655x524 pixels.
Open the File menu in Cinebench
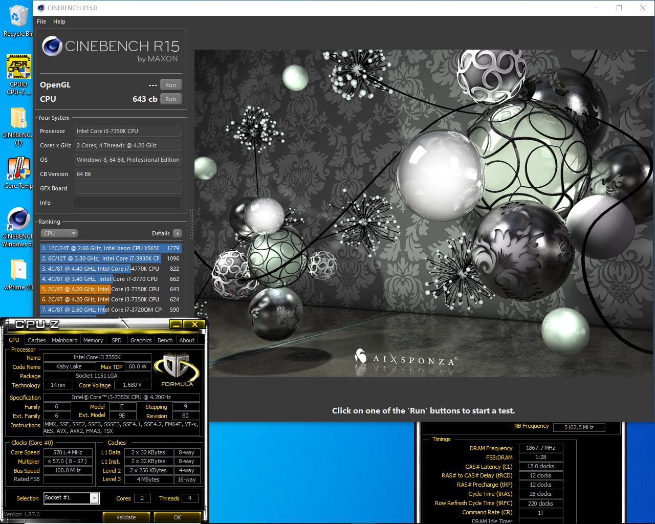41,21
